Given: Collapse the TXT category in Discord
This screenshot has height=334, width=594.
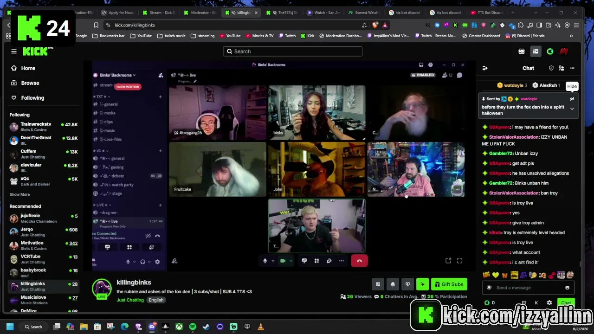Looking at the screenshot, I should (x=102, y=96).
